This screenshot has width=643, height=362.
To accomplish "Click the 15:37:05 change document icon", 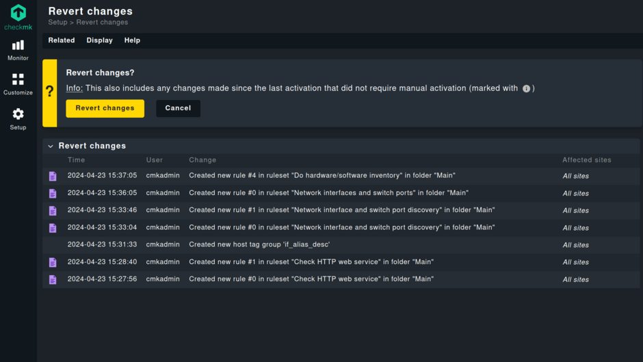I will click(x=53, y=176).
